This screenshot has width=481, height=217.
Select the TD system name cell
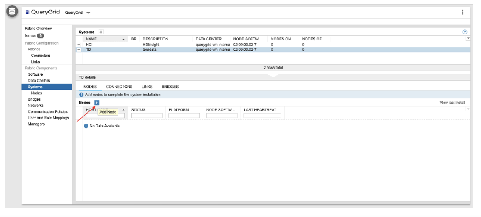[x=88, y=49]
